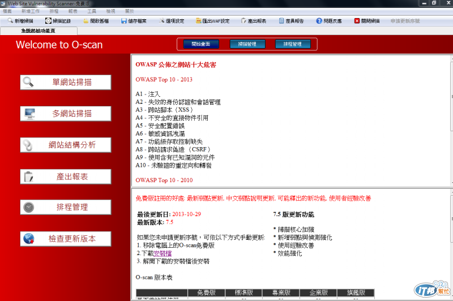Open the 新增工作 menu
Screen dimensions: 453x301
pos(31,11)
